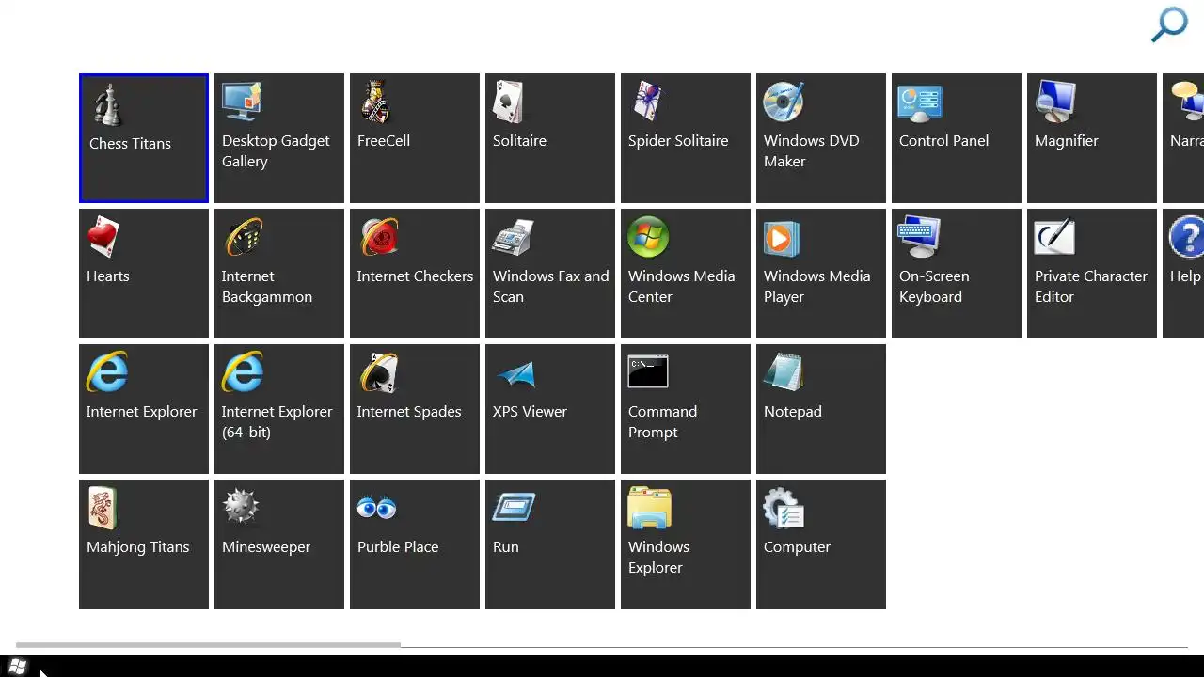The height and width of the screenshot is (677, 1204).
Task: Open the FreeCell game tile
Action: [x=415, y=138]
